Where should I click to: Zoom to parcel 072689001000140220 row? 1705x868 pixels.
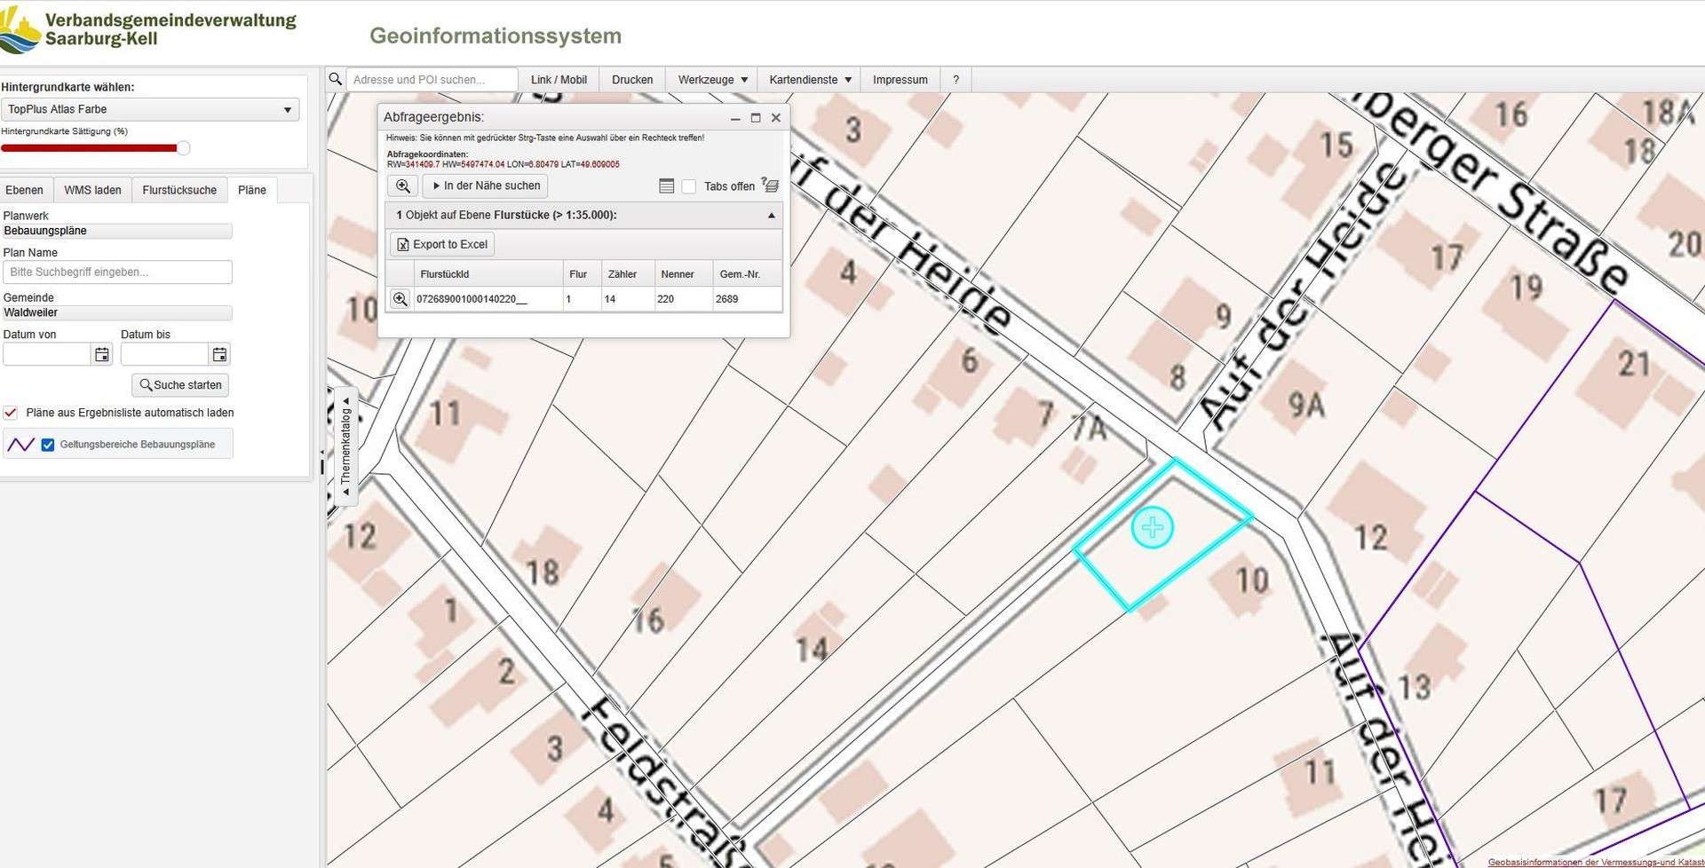tap(400, 299)
